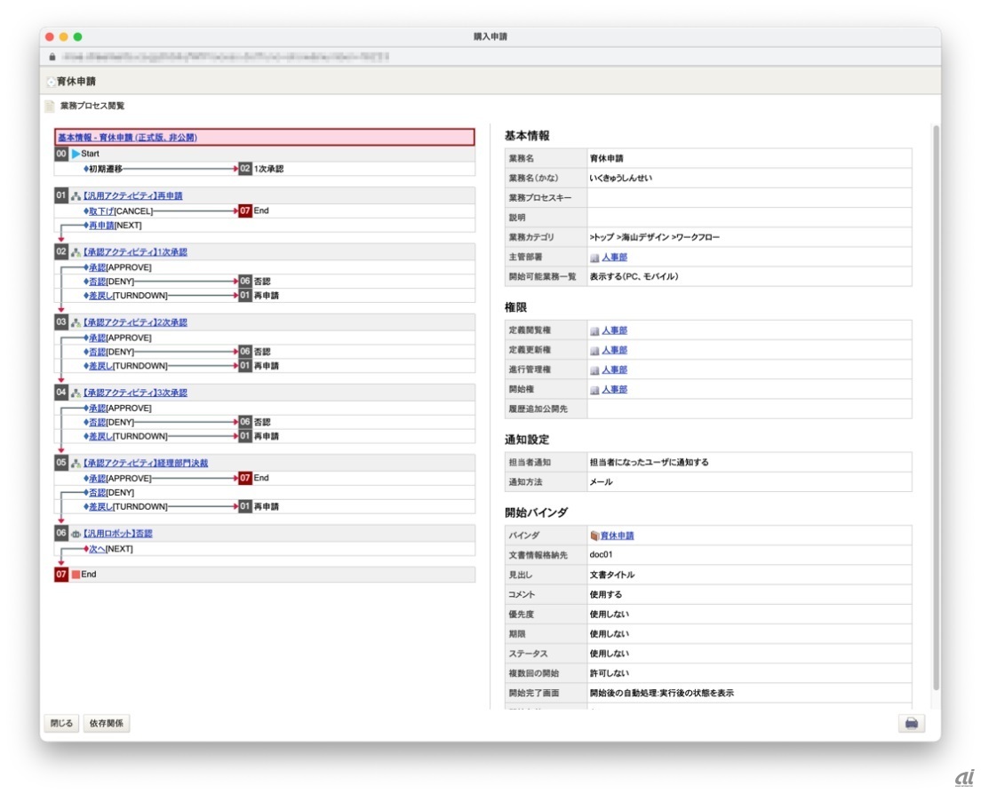Open the 基本情報 - 育休申請 header link

(127, 138)
